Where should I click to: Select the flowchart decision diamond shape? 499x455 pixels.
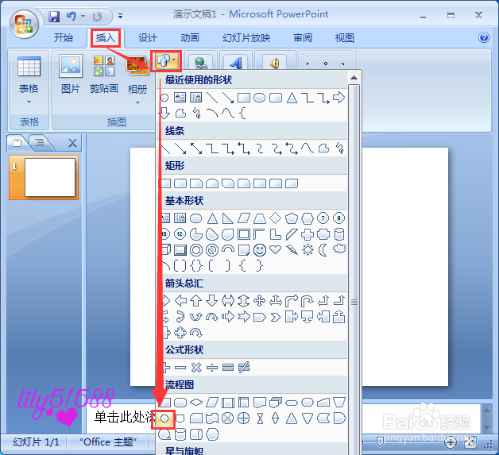196,403
